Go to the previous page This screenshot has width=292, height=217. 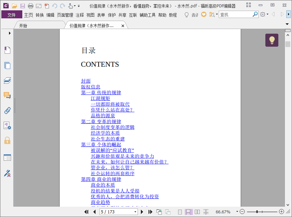(95, 212)
